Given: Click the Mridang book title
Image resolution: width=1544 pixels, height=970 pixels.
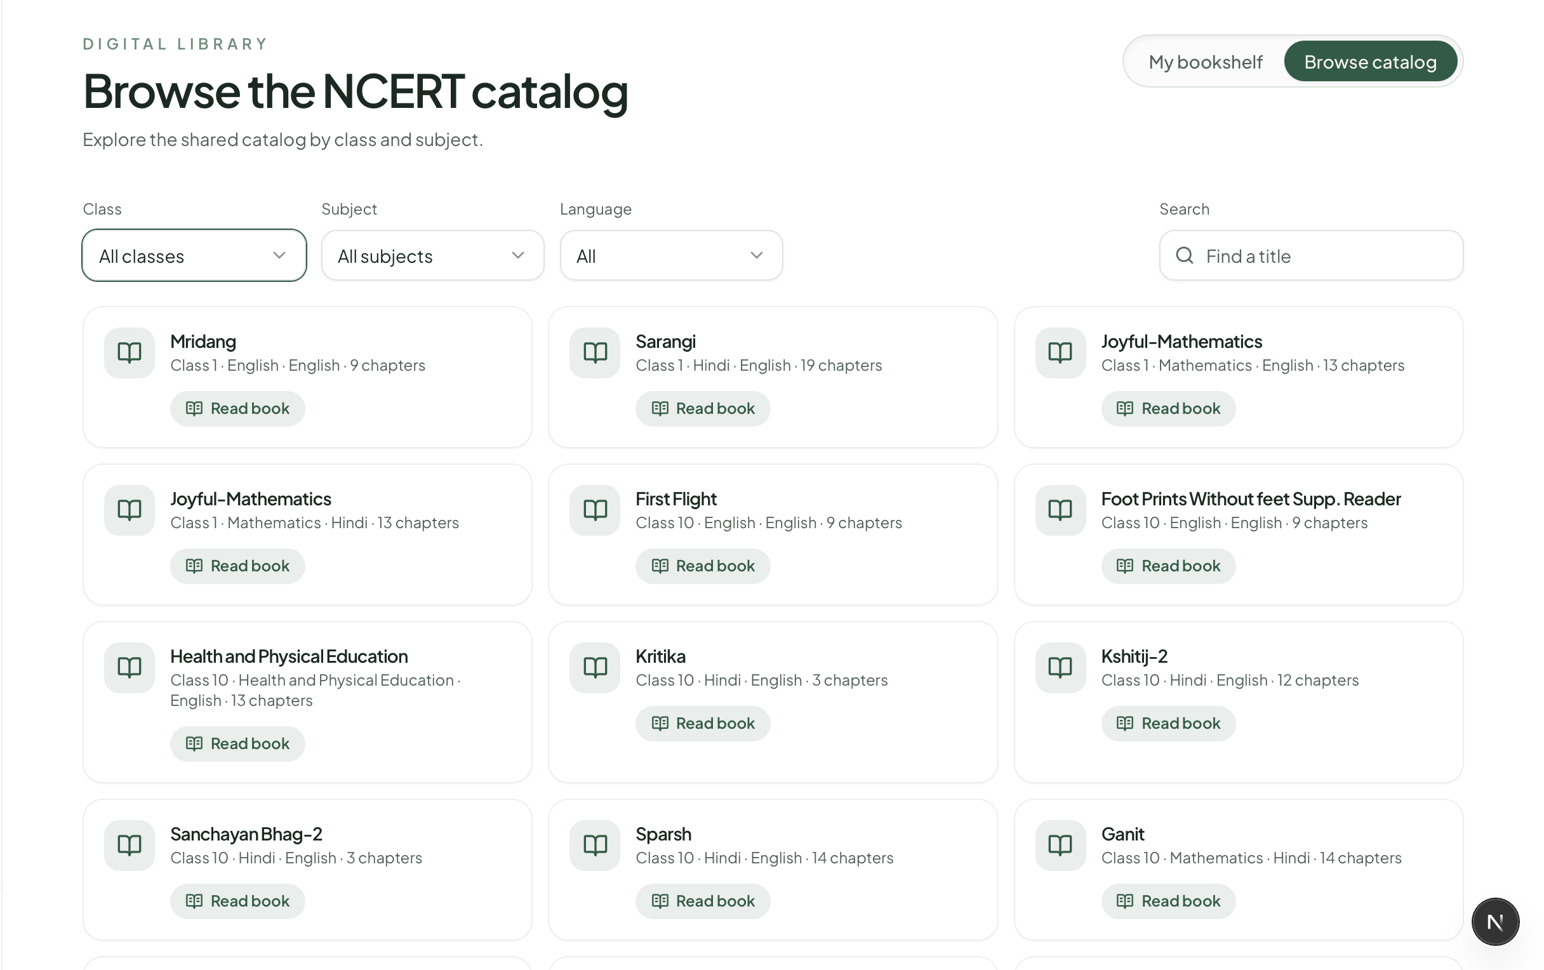Looking at the screenshot, I should (x=203, y=342).
